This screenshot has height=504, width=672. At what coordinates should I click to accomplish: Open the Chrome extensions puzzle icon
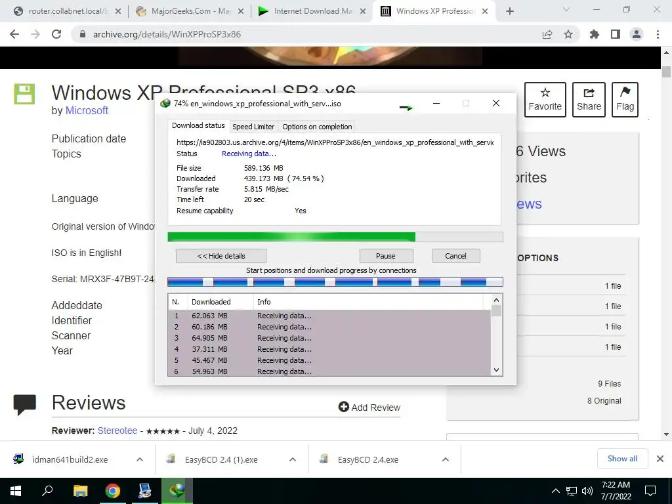595,34
